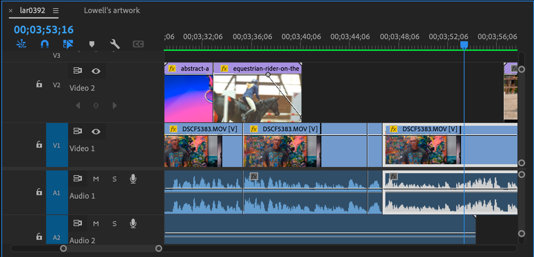Mute Audio 1 track
This screenshot has width=534, height=257.
click(96, 179)
